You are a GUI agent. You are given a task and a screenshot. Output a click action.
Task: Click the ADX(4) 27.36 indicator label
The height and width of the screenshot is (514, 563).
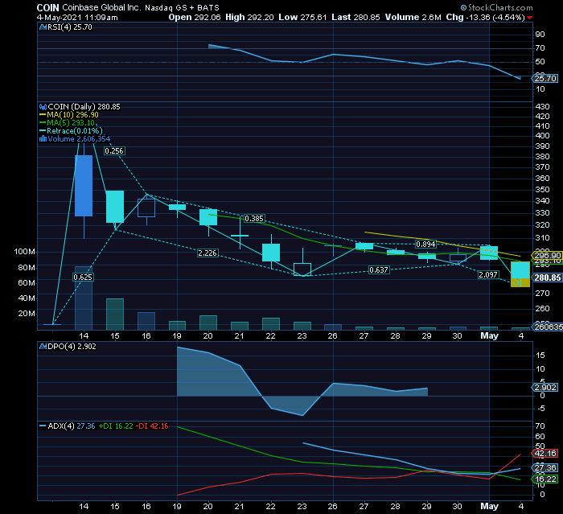[x=72, y=426]
